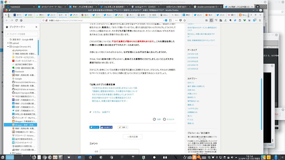
Task: Open the 弁護士 (47) category link
Action: [192, 94]
